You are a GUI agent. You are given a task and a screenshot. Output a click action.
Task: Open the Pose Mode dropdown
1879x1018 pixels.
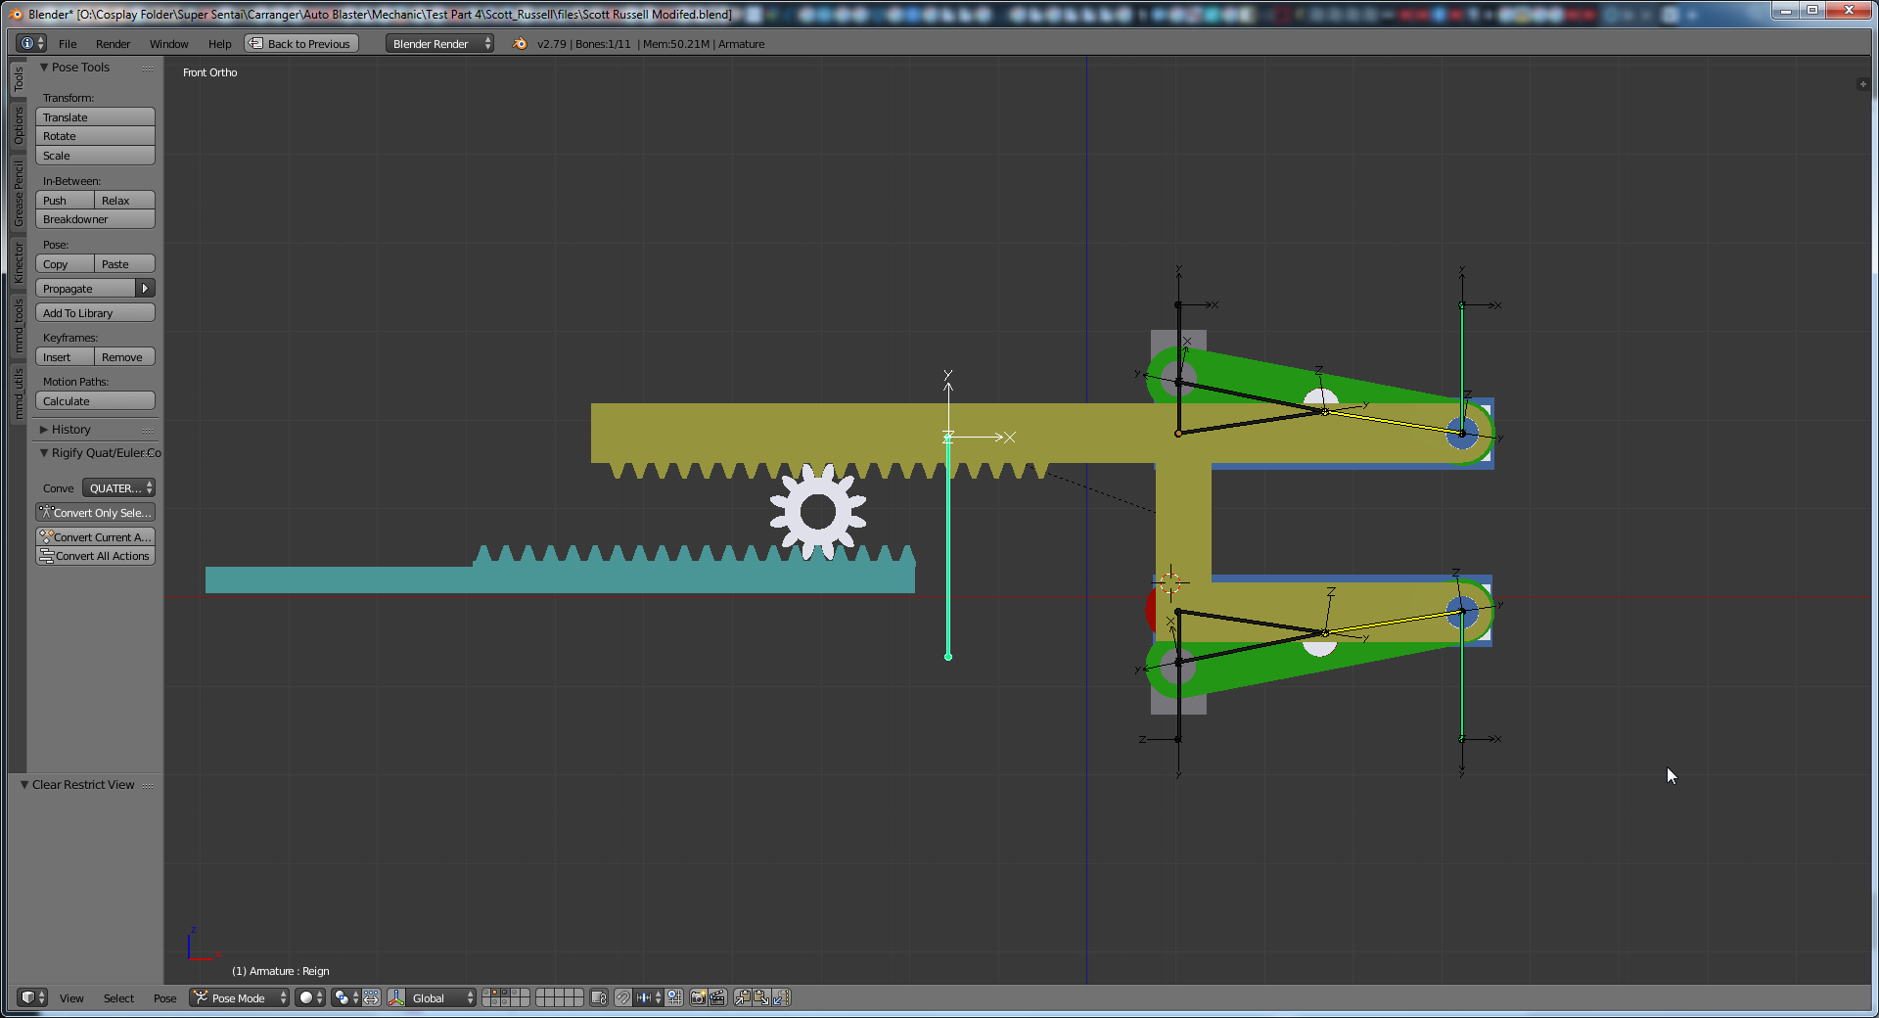click(x=240, y=997)
